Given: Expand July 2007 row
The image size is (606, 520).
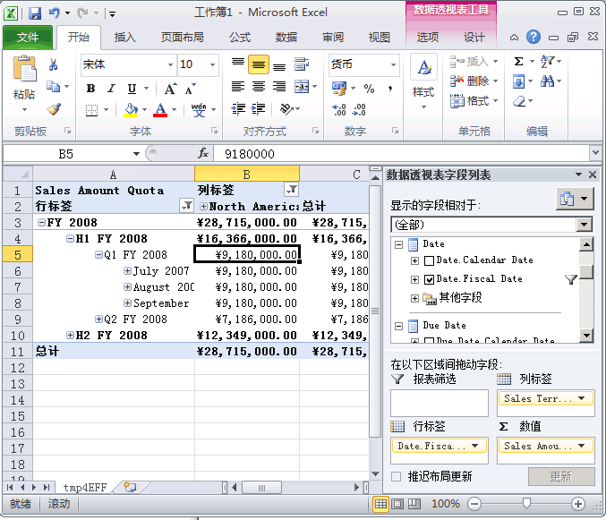Looking at the screenshot, I should point(127,271).
